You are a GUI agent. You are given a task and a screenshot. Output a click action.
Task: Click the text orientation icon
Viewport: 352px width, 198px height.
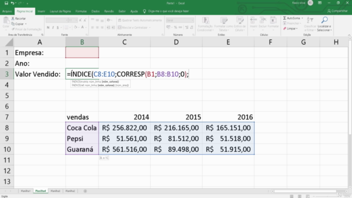(109, 20)
